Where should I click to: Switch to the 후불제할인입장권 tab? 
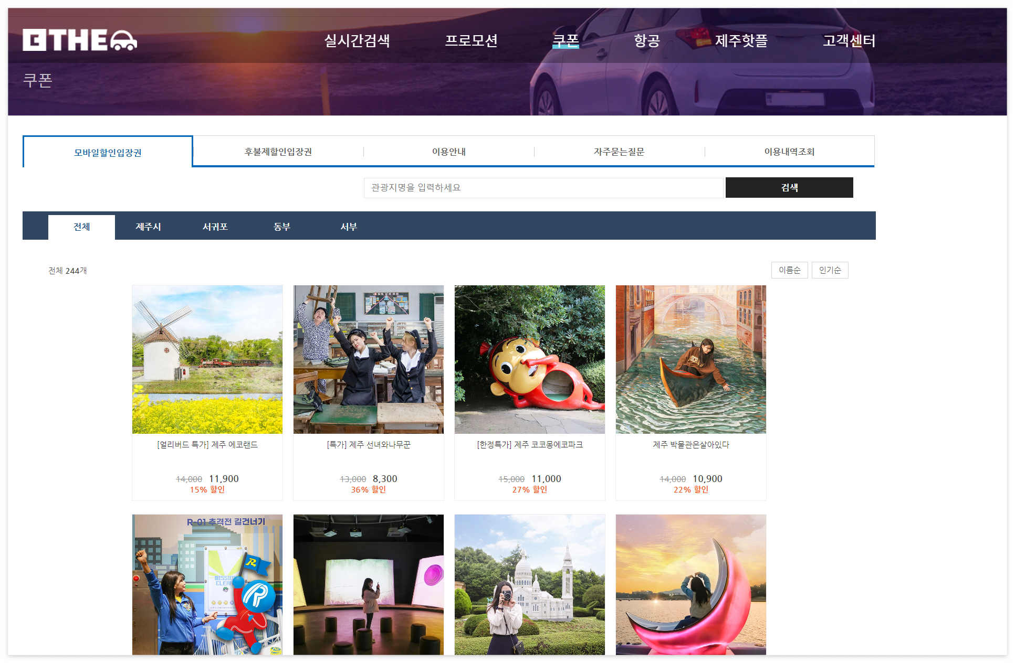click(278, 152)
